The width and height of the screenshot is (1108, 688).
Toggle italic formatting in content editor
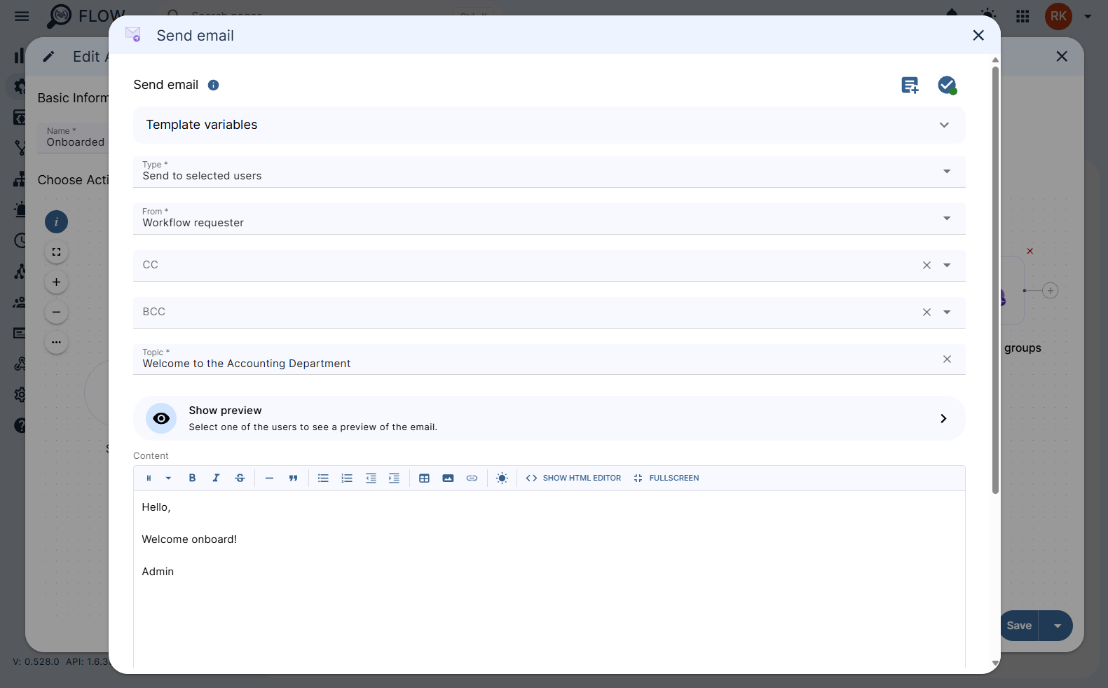coord(216,479)
